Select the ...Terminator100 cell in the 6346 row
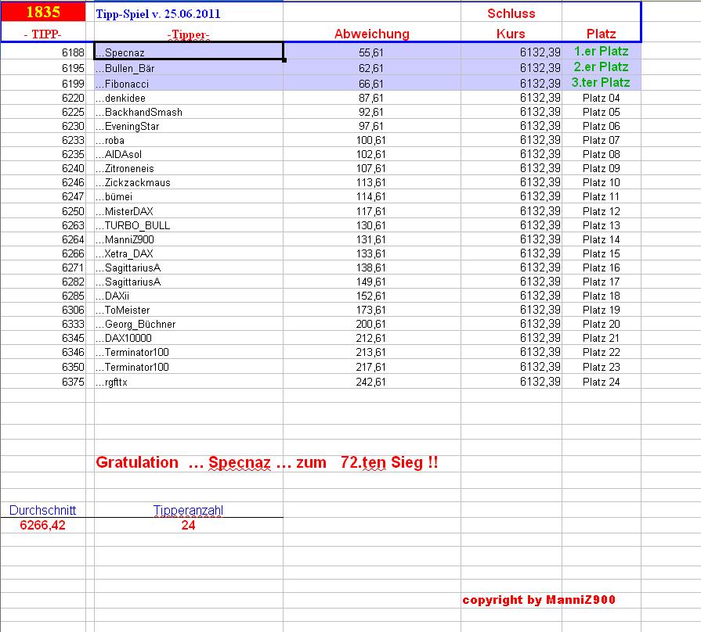 pyautogui.click(x=188, y=353)
